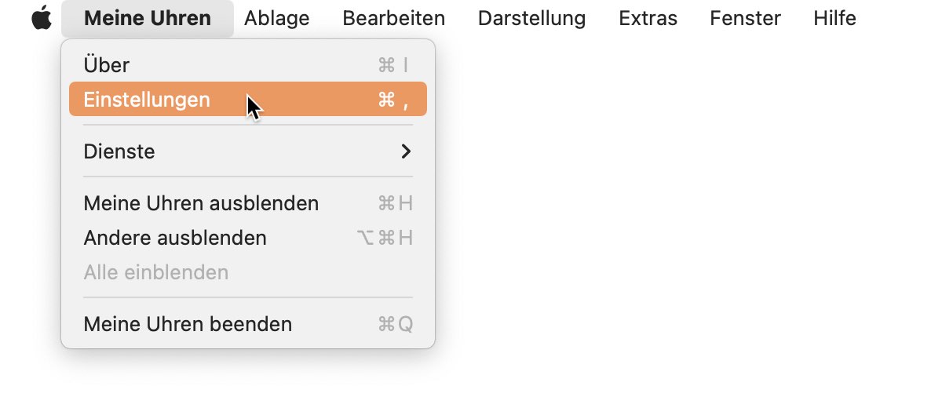942x397 pixels.
Task: Open the Extras menu
Action: coord(648,18)
